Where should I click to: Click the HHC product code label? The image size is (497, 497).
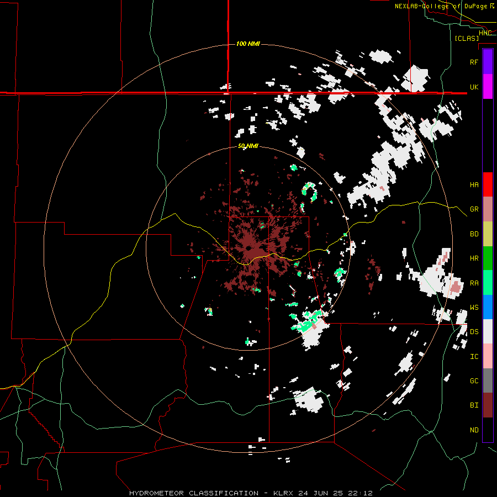(x=485, y=33)
